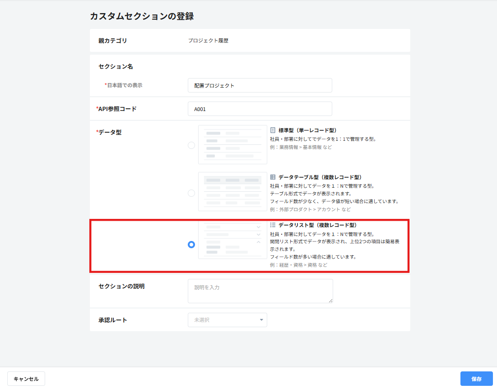Click the データテーブル型(複数レコード型) title text
The width and height of the screenshot is (497, 389).
click(x=320, y=177)
